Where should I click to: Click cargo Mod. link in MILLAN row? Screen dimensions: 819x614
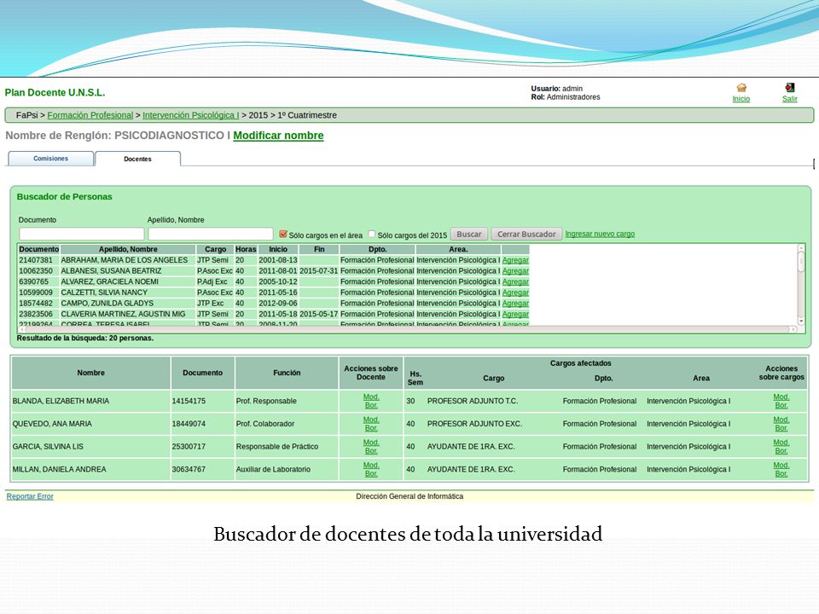click(781, 466)
